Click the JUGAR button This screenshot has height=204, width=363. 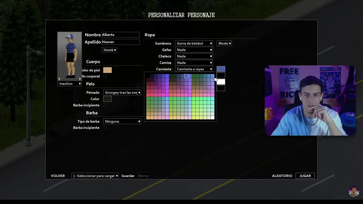[x=305, y=176]
